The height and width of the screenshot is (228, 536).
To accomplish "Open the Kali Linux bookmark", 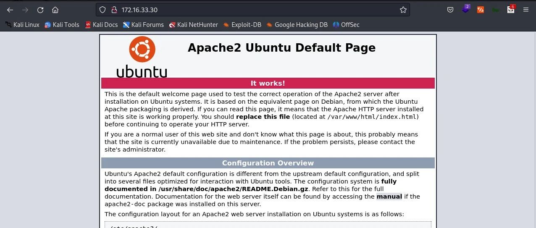I will point(22,25).
